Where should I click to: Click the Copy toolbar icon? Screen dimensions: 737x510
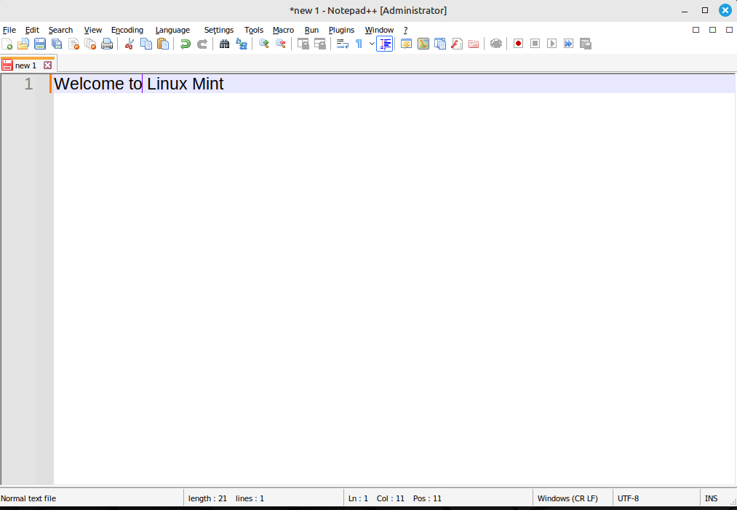click(146, 44)
